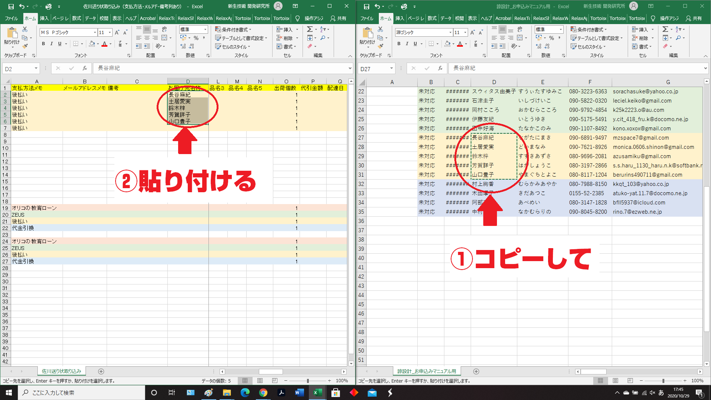Expand the number format dropdown 標準 in left window
The image size is (711, 400).
205,29
